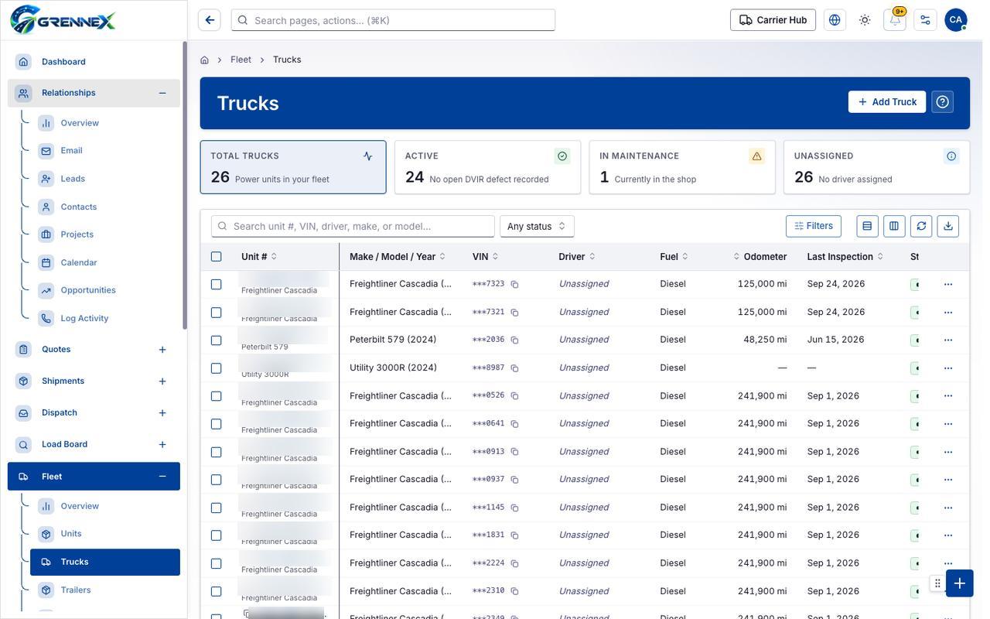Click the search unit, VIN, driver field
This screenshot has height=619, width=990.
coord(353,226)
